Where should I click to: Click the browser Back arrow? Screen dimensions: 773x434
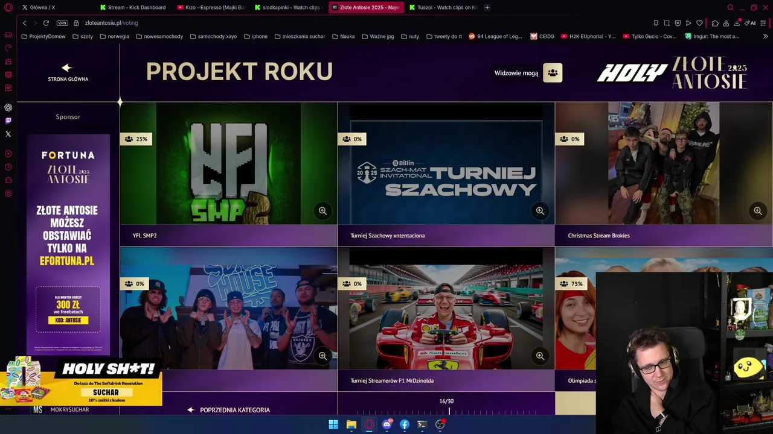tap(24, 23)
